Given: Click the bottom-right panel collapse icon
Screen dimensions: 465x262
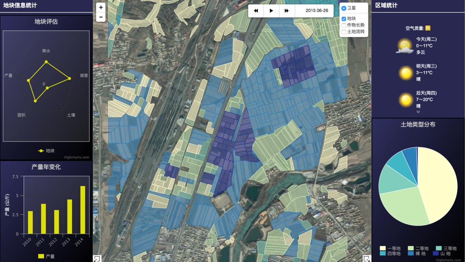Looking at the screenshot, I should coord(366,258).
